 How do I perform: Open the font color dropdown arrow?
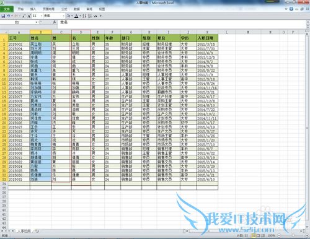click(x=80, y=16)
